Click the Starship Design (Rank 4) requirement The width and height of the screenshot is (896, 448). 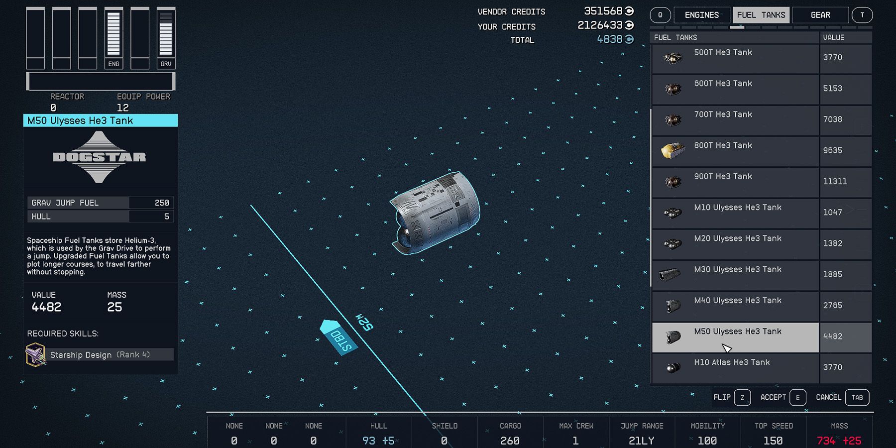click(x=101, y=354)
